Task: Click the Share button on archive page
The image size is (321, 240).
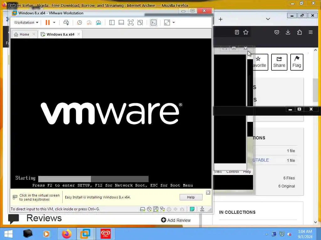Action: (x=279, y=62)
